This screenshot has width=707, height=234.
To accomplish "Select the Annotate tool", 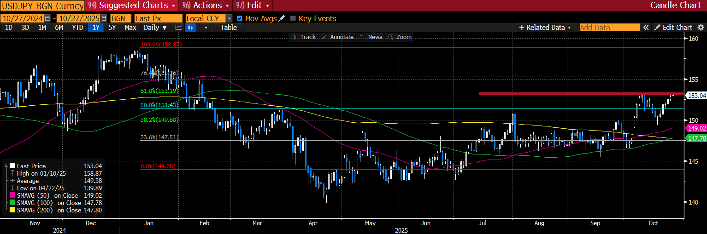I will click(x=338, y=37).
